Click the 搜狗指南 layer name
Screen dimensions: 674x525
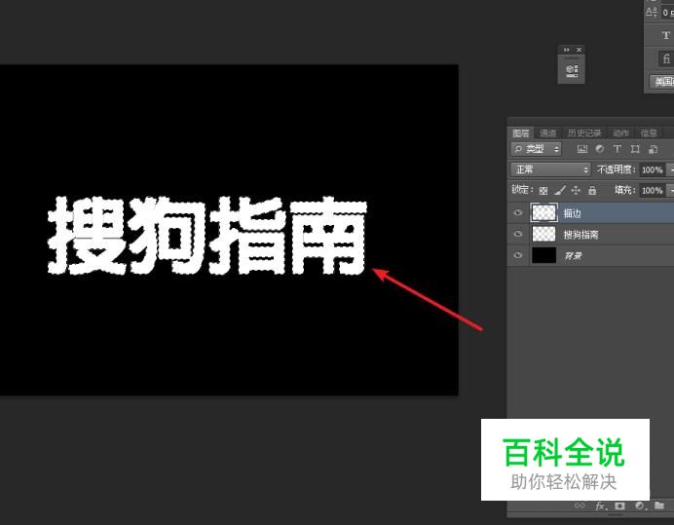[580, 235]
